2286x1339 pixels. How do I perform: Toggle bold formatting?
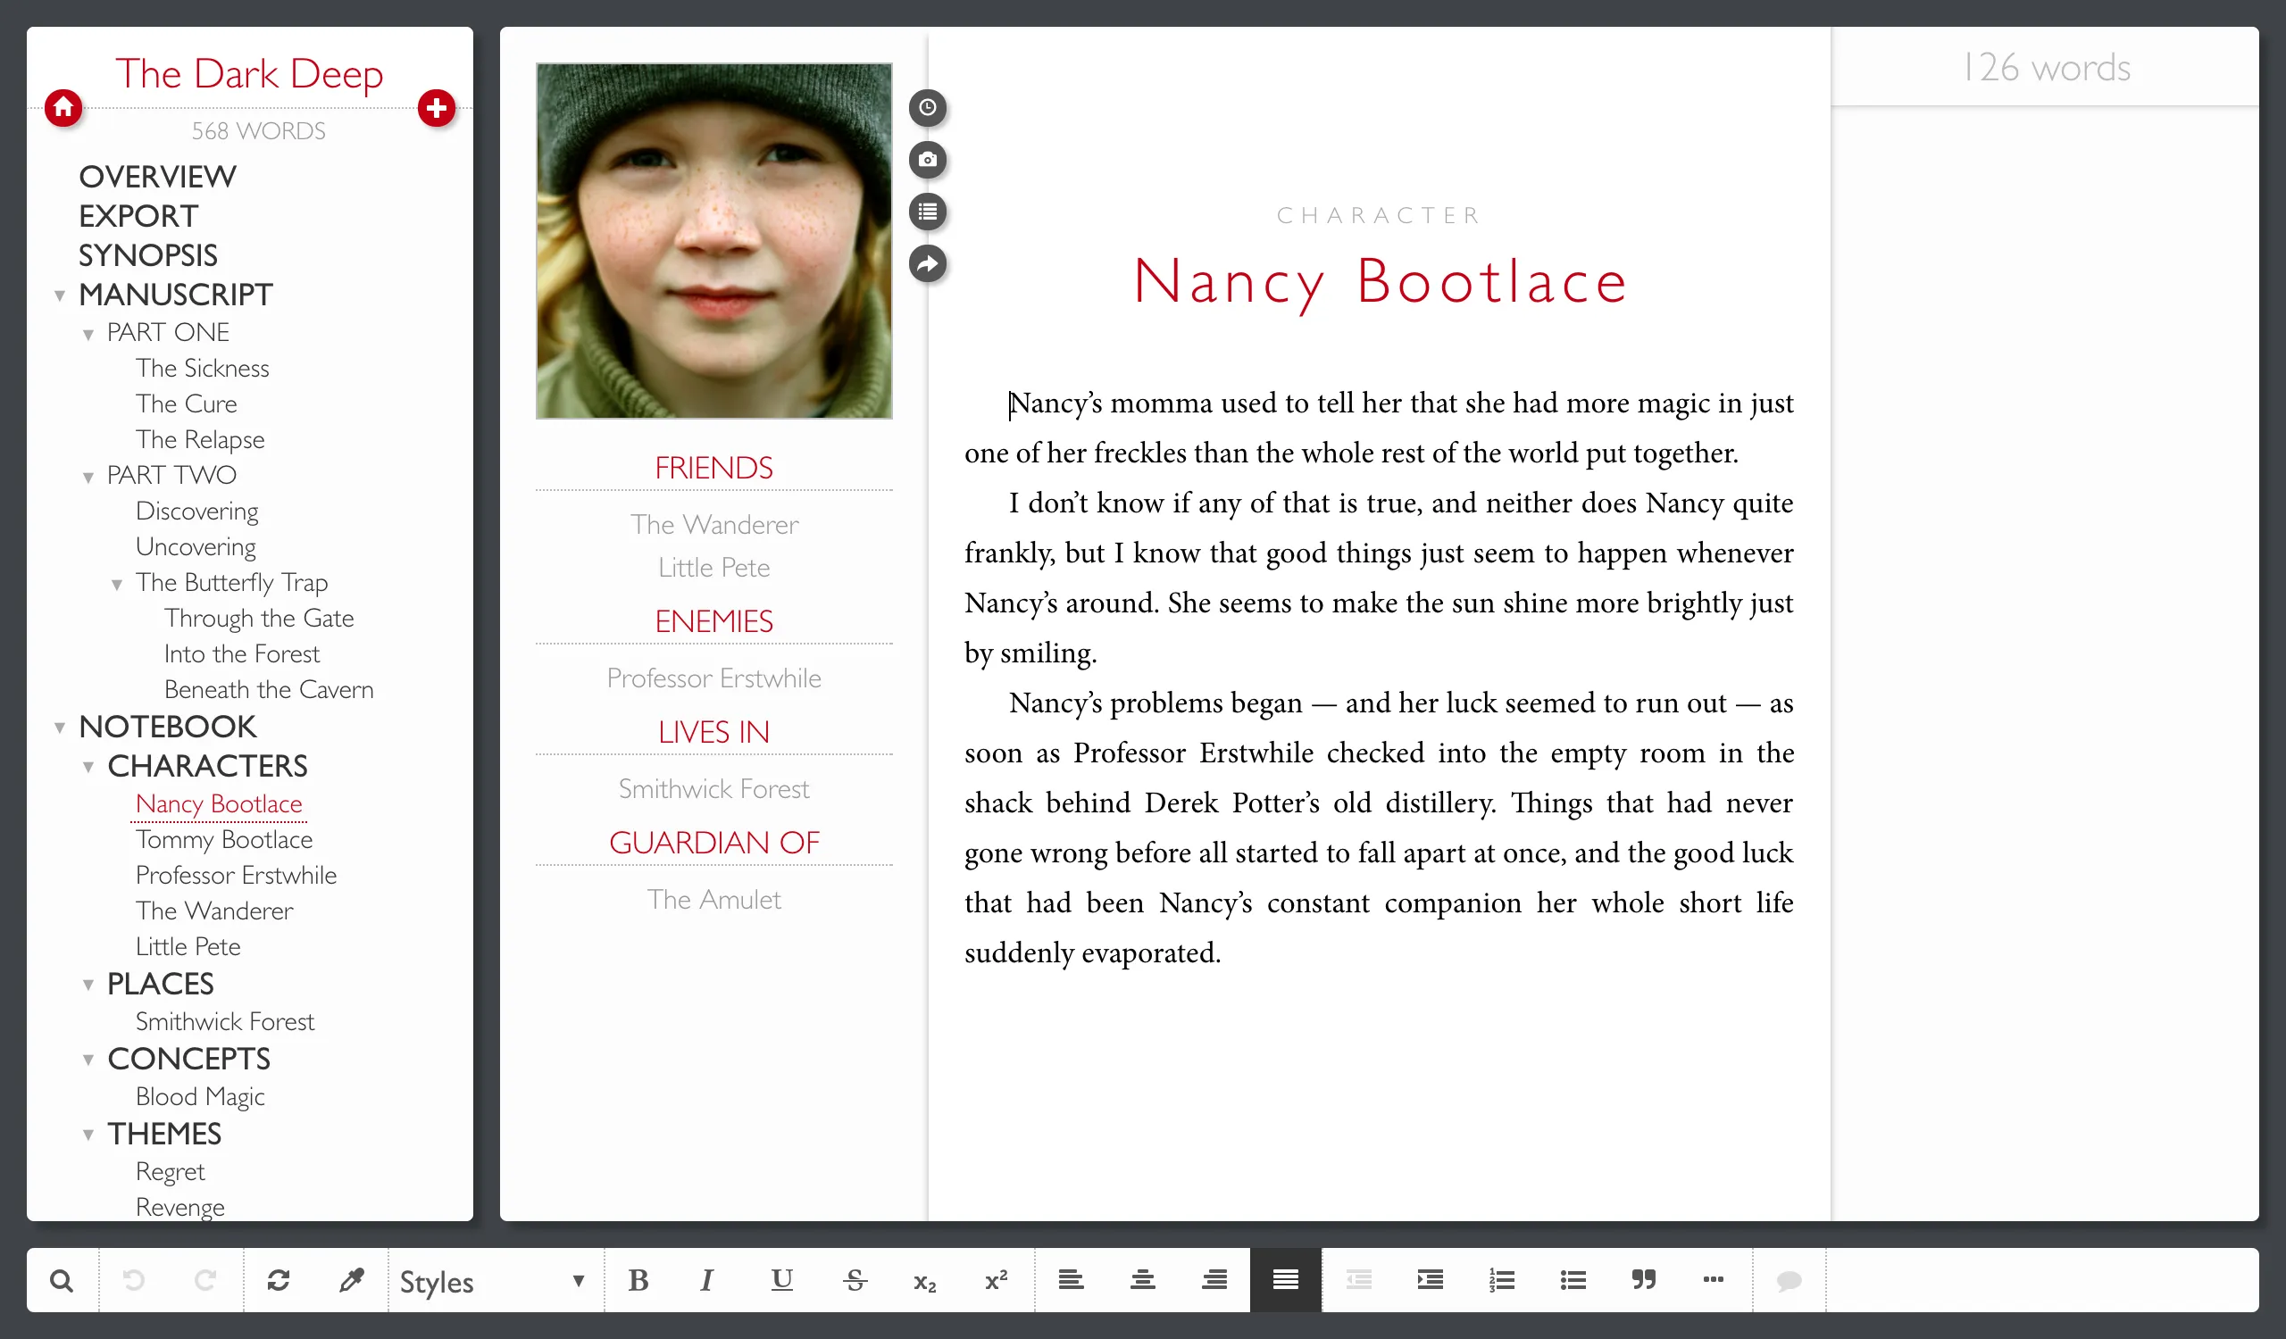pyautogui.click(x=638, y=1280)
